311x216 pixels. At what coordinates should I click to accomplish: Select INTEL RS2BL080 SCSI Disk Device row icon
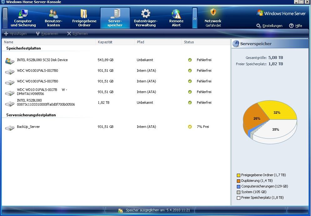pos(10,61)
